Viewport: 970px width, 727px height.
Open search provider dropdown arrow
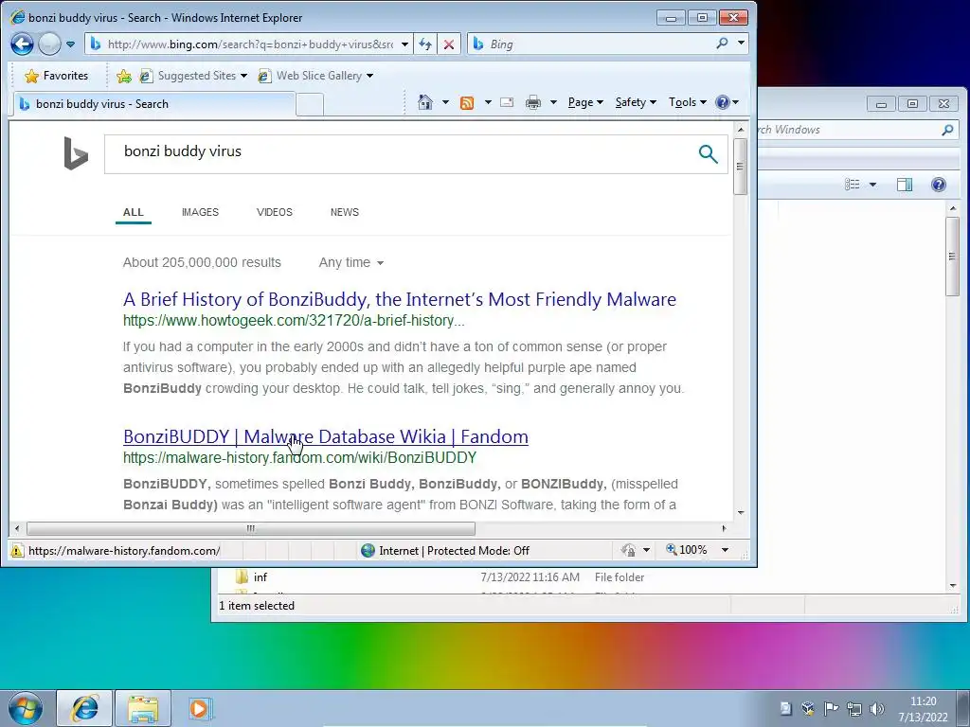[x=741, y=44]
